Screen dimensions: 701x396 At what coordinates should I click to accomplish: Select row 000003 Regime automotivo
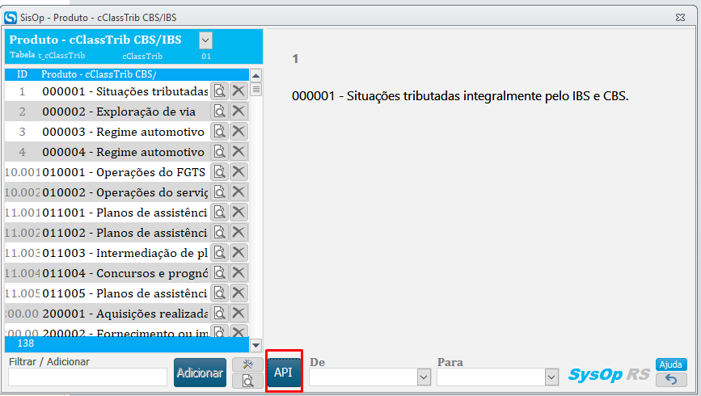(123, 132)
